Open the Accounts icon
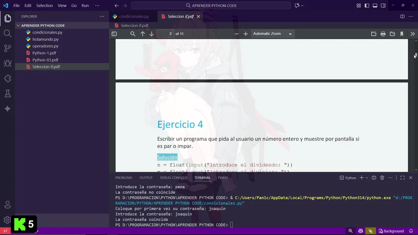This screenshot has height=235, width=418. [8, 205]
